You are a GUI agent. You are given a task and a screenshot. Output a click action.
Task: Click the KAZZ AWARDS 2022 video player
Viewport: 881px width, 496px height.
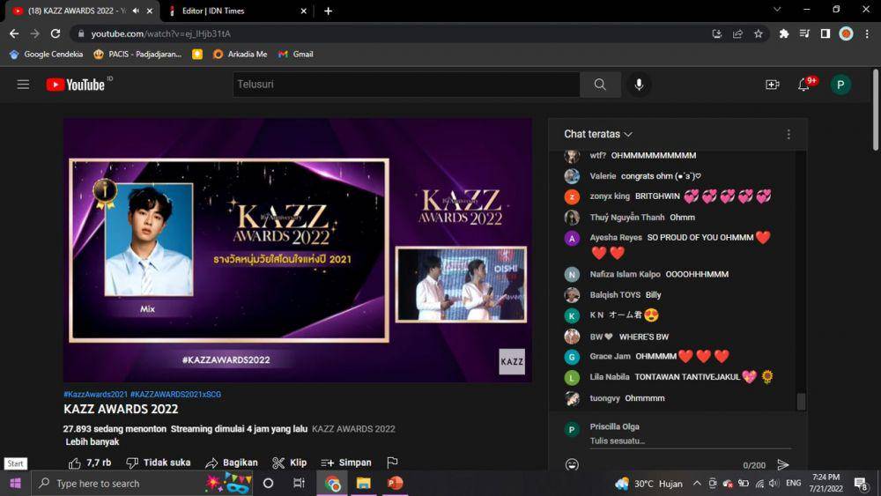tap(297, 250)
